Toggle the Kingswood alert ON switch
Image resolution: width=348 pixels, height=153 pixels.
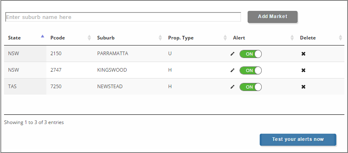250,70
